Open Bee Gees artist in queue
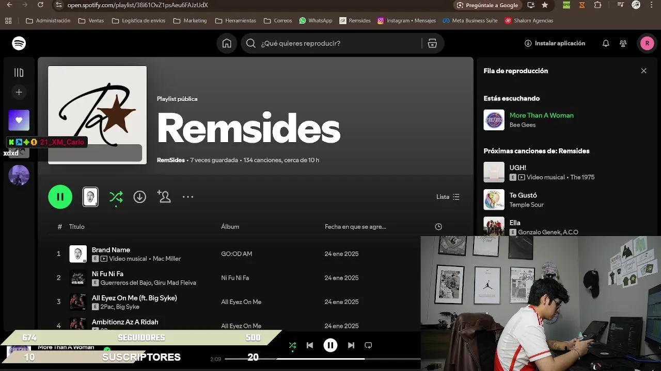The image size is (661, 371). tap(523, 125)
